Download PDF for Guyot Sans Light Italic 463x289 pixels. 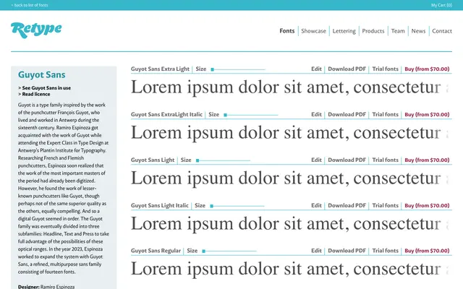pyautogui.click(x=347, y=205)
